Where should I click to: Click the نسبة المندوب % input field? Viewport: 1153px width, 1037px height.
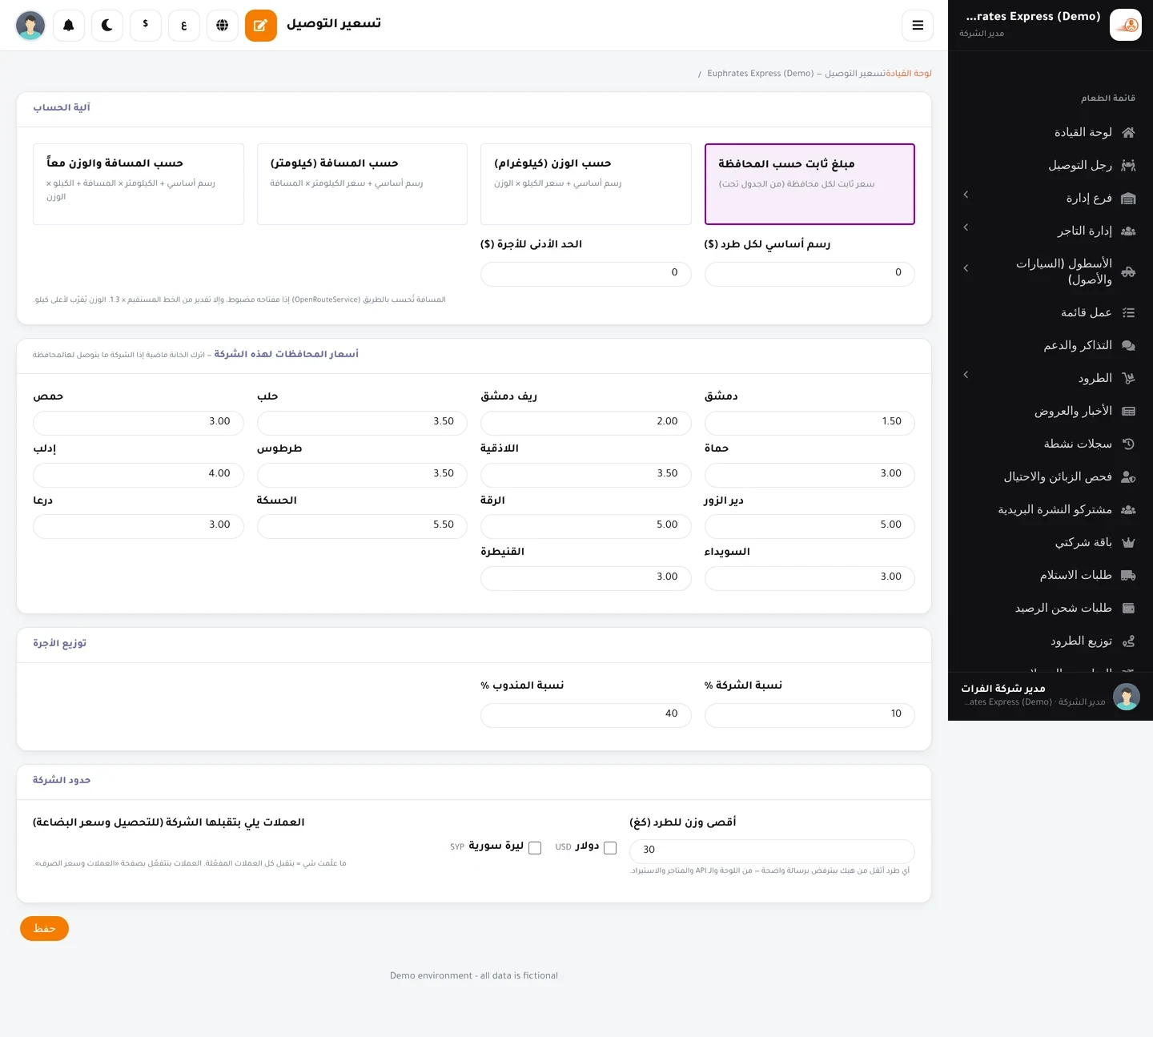586,714
